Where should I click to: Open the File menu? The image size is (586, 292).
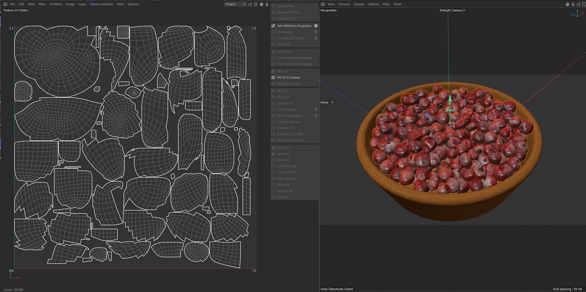point(13,4)
